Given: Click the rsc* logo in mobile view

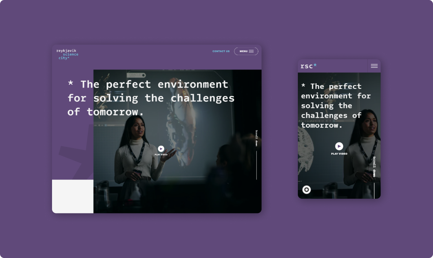Looking at the screenshot, I should point(309,66).
